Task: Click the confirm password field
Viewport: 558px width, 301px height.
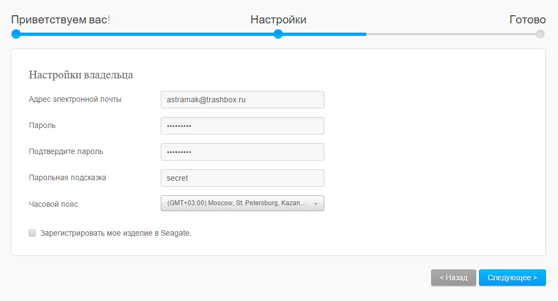Action: (242, 152)
